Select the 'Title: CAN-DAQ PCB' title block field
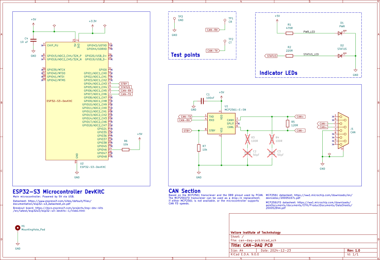This screenshot has width=380, height=260. pos(252,245)
